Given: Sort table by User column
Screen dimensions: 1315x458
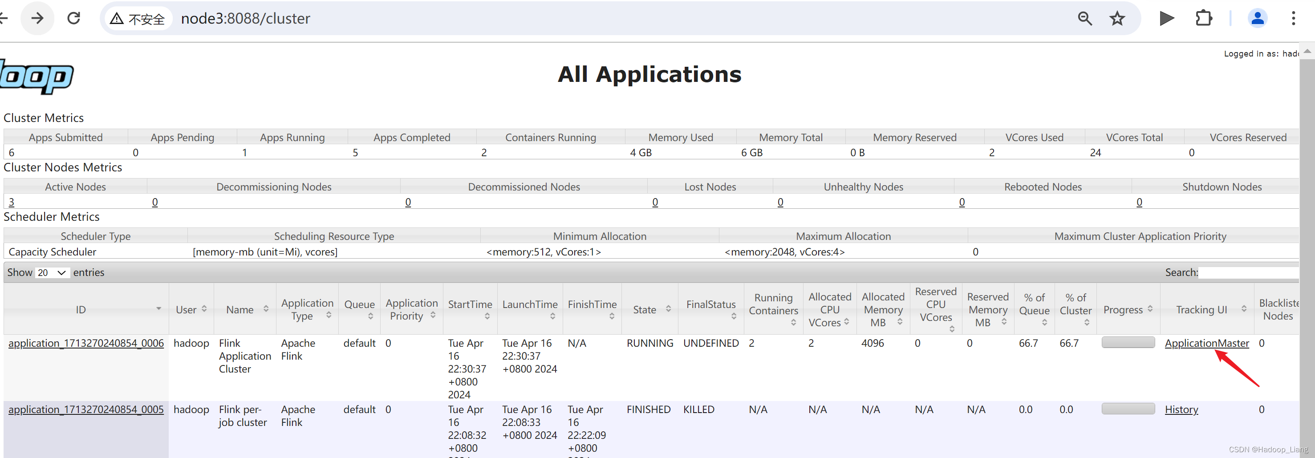Looking at the screenshot, I should point(191,309).
